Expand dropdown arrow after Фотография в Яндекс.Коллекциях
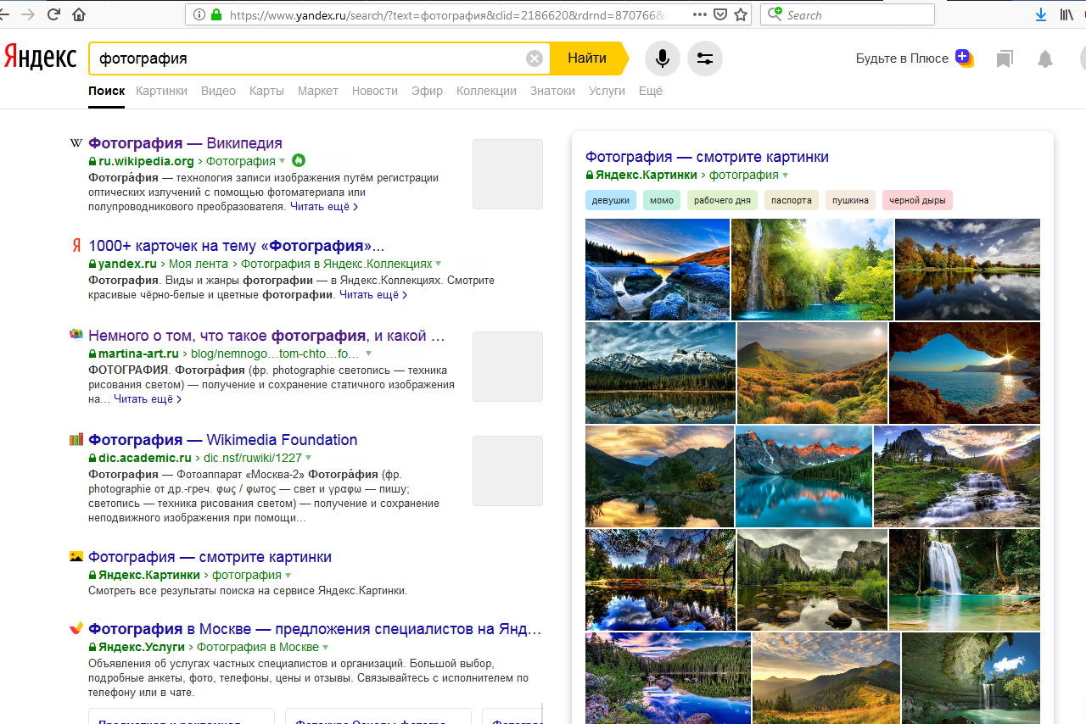The width and height of the screenshot is (1086, 724). pyautogui.click(x=438, y=264)
